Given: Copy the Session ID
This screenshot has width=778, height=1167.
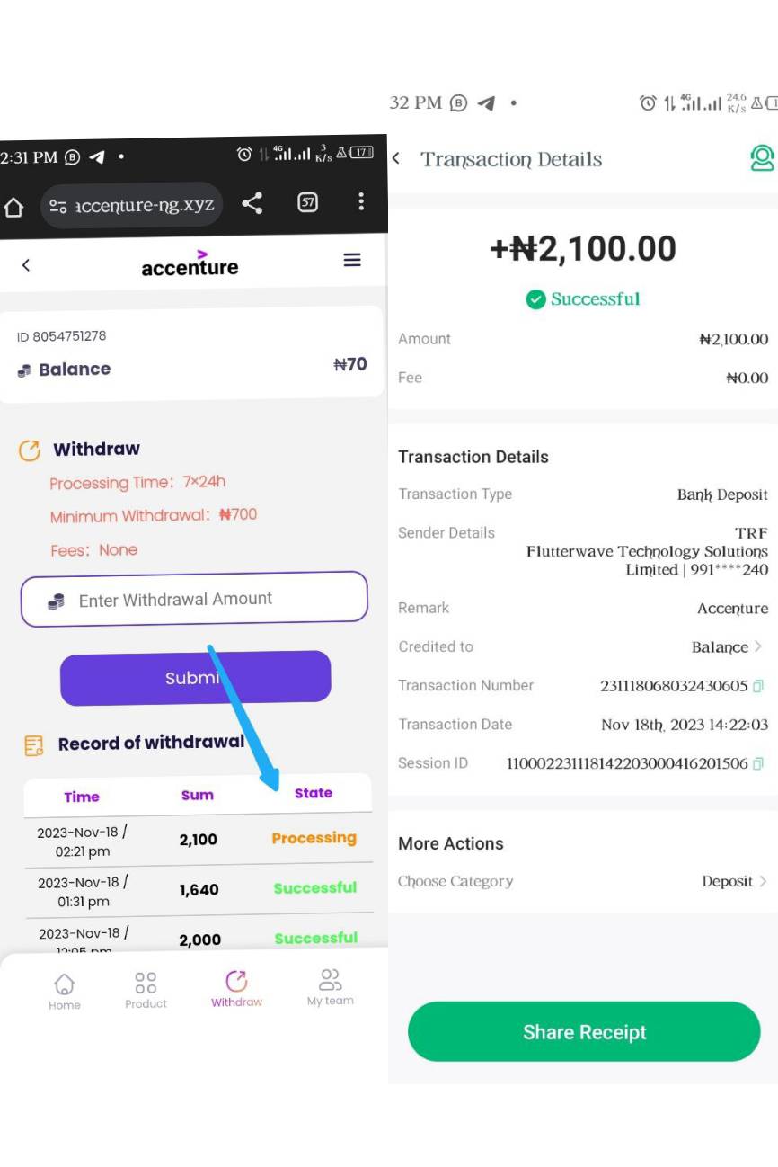Looking at the screenshot, I should [758, 763].
